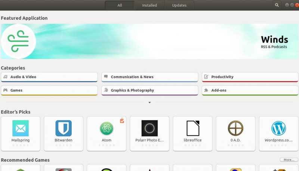Click the libreoffice name label
This screenshot has width=299, height=171.
[x=193, y=140]
